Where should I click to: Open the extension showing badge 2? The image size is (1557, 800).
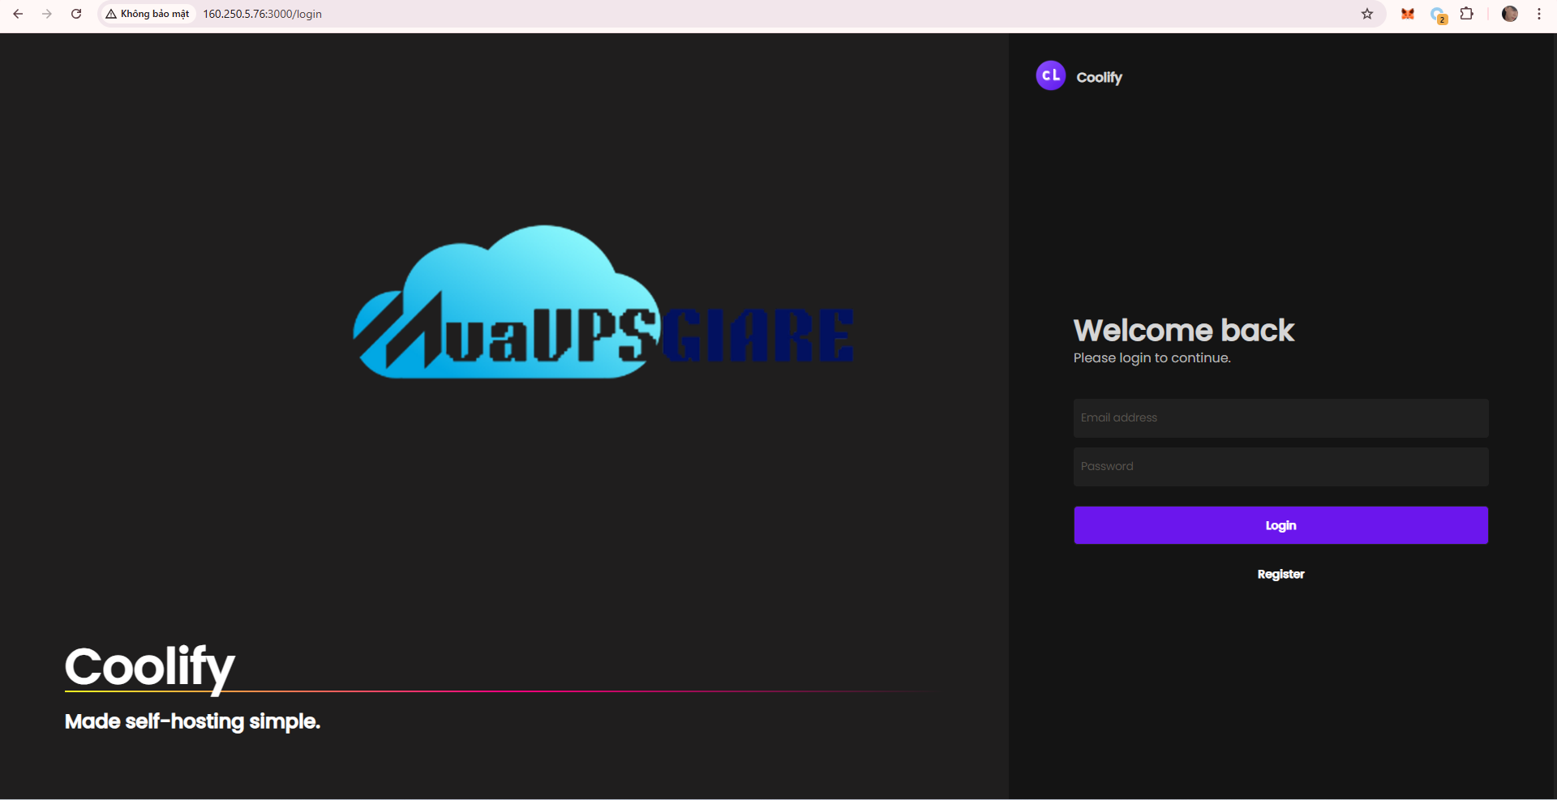pyautogui.click(x=1438, y=15)
